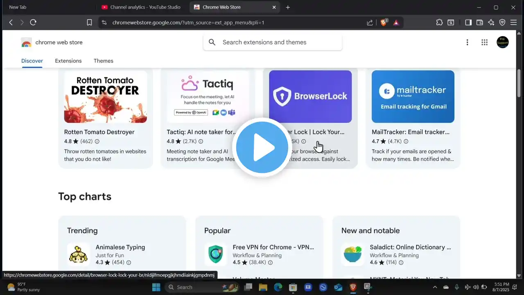This screenshot has height=295, width=524.
Task: Open Saladict salad bowl icon
Action: [x=353, y=254]
